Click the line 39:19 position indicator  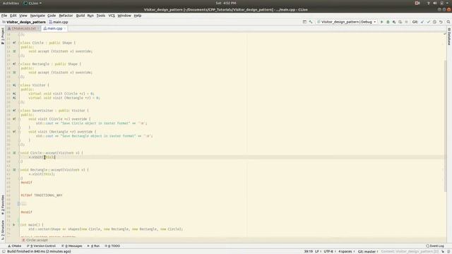pyautogui.click(x=308, y=251)
